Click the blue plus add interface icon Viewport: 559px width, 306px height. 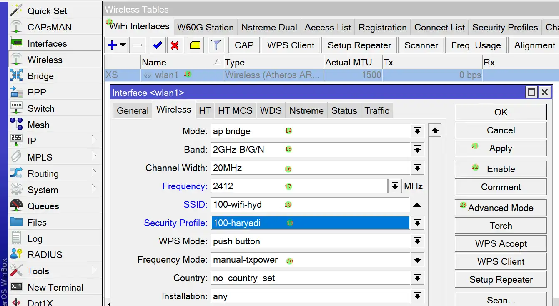[x=112, y=45]
